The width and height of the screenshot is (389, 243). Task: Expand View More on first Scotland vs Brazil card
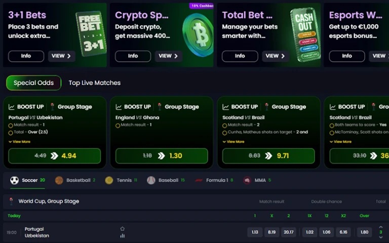[x=234, y=142]
